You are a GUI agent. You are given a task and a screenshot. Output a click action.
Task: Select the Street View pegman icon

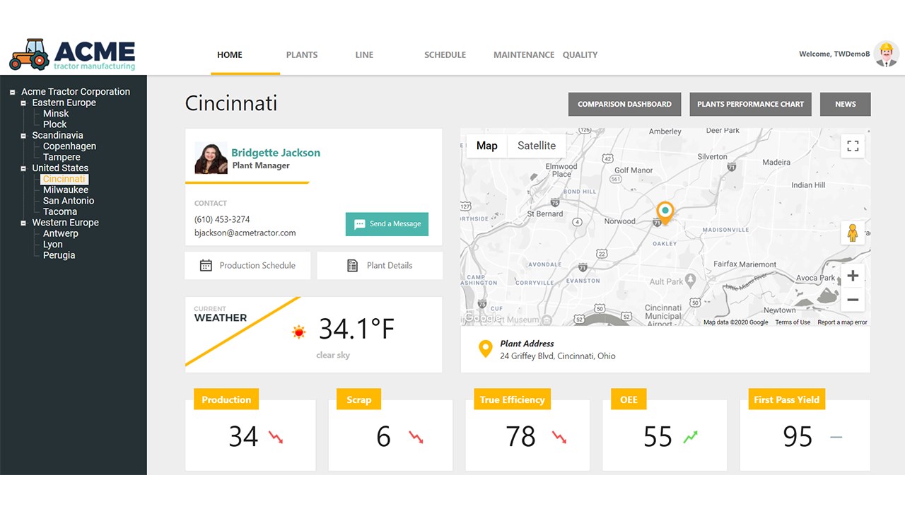[x=853, y=233]
